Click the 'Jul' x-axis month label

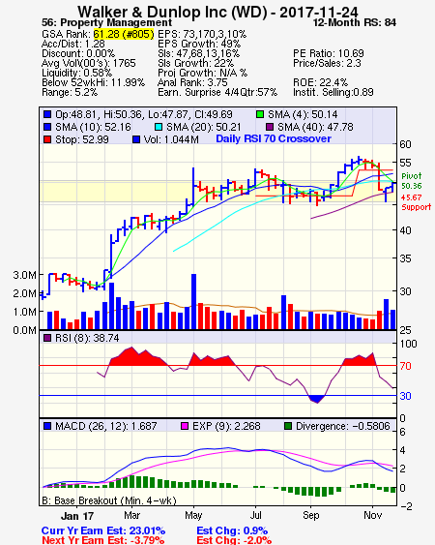[255, 515]
